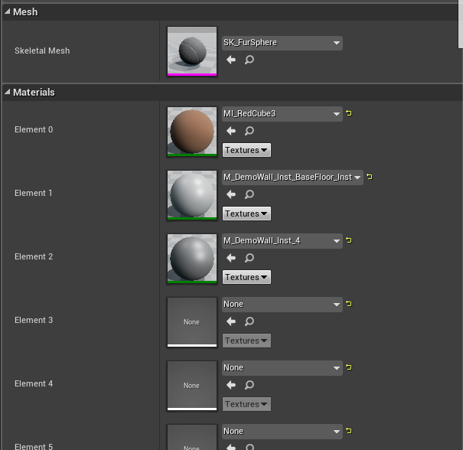463x450 pixels.
Task: Browse to M_DemoWall_Inst_BaseFloor_Inst in Content Browser
Action: 249,194
